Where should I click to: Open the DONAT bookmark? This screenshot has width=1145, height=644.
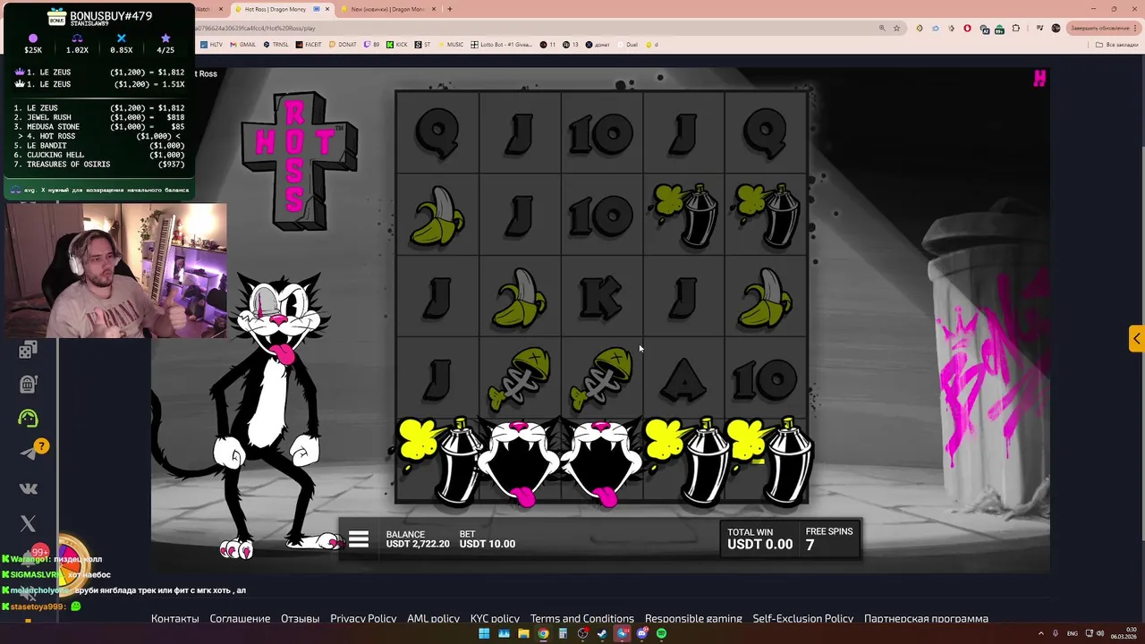point(342,45)
